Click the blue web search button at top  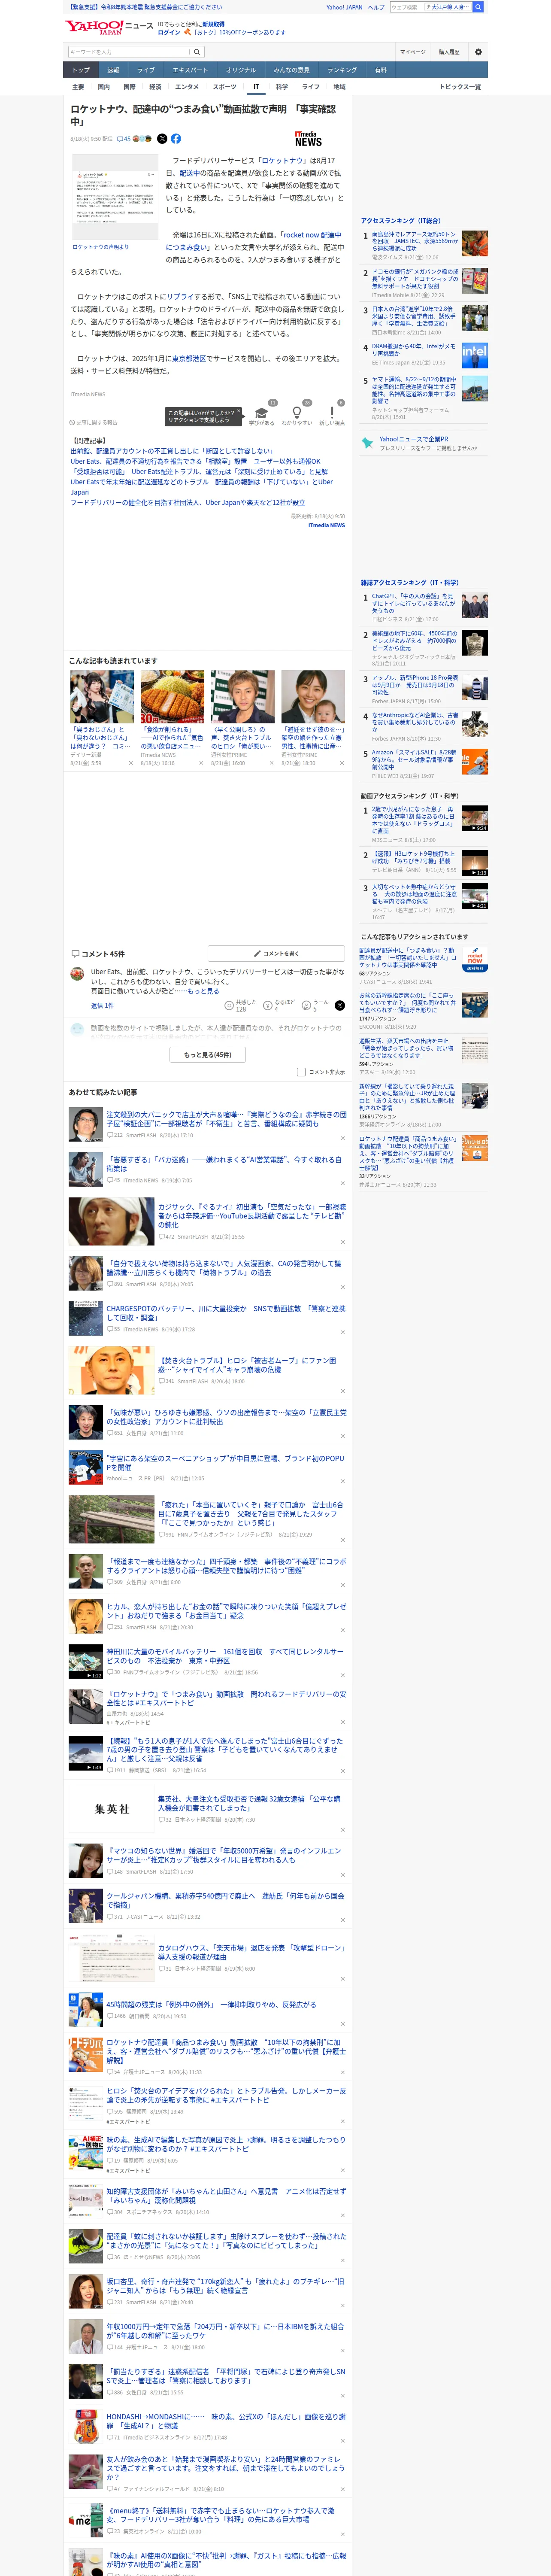click(x=478, y=7)
